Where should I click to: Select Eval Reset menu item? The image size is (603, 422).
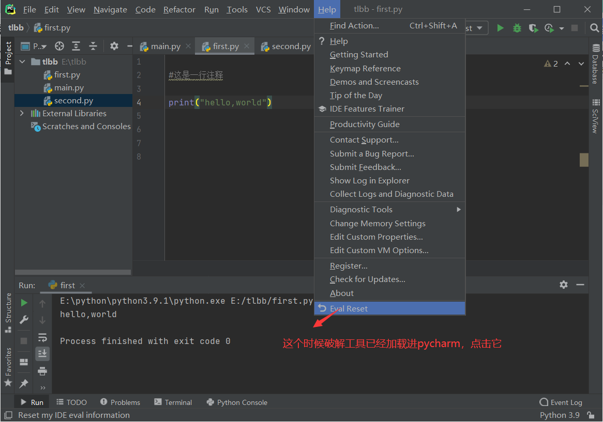pos(389,309)
